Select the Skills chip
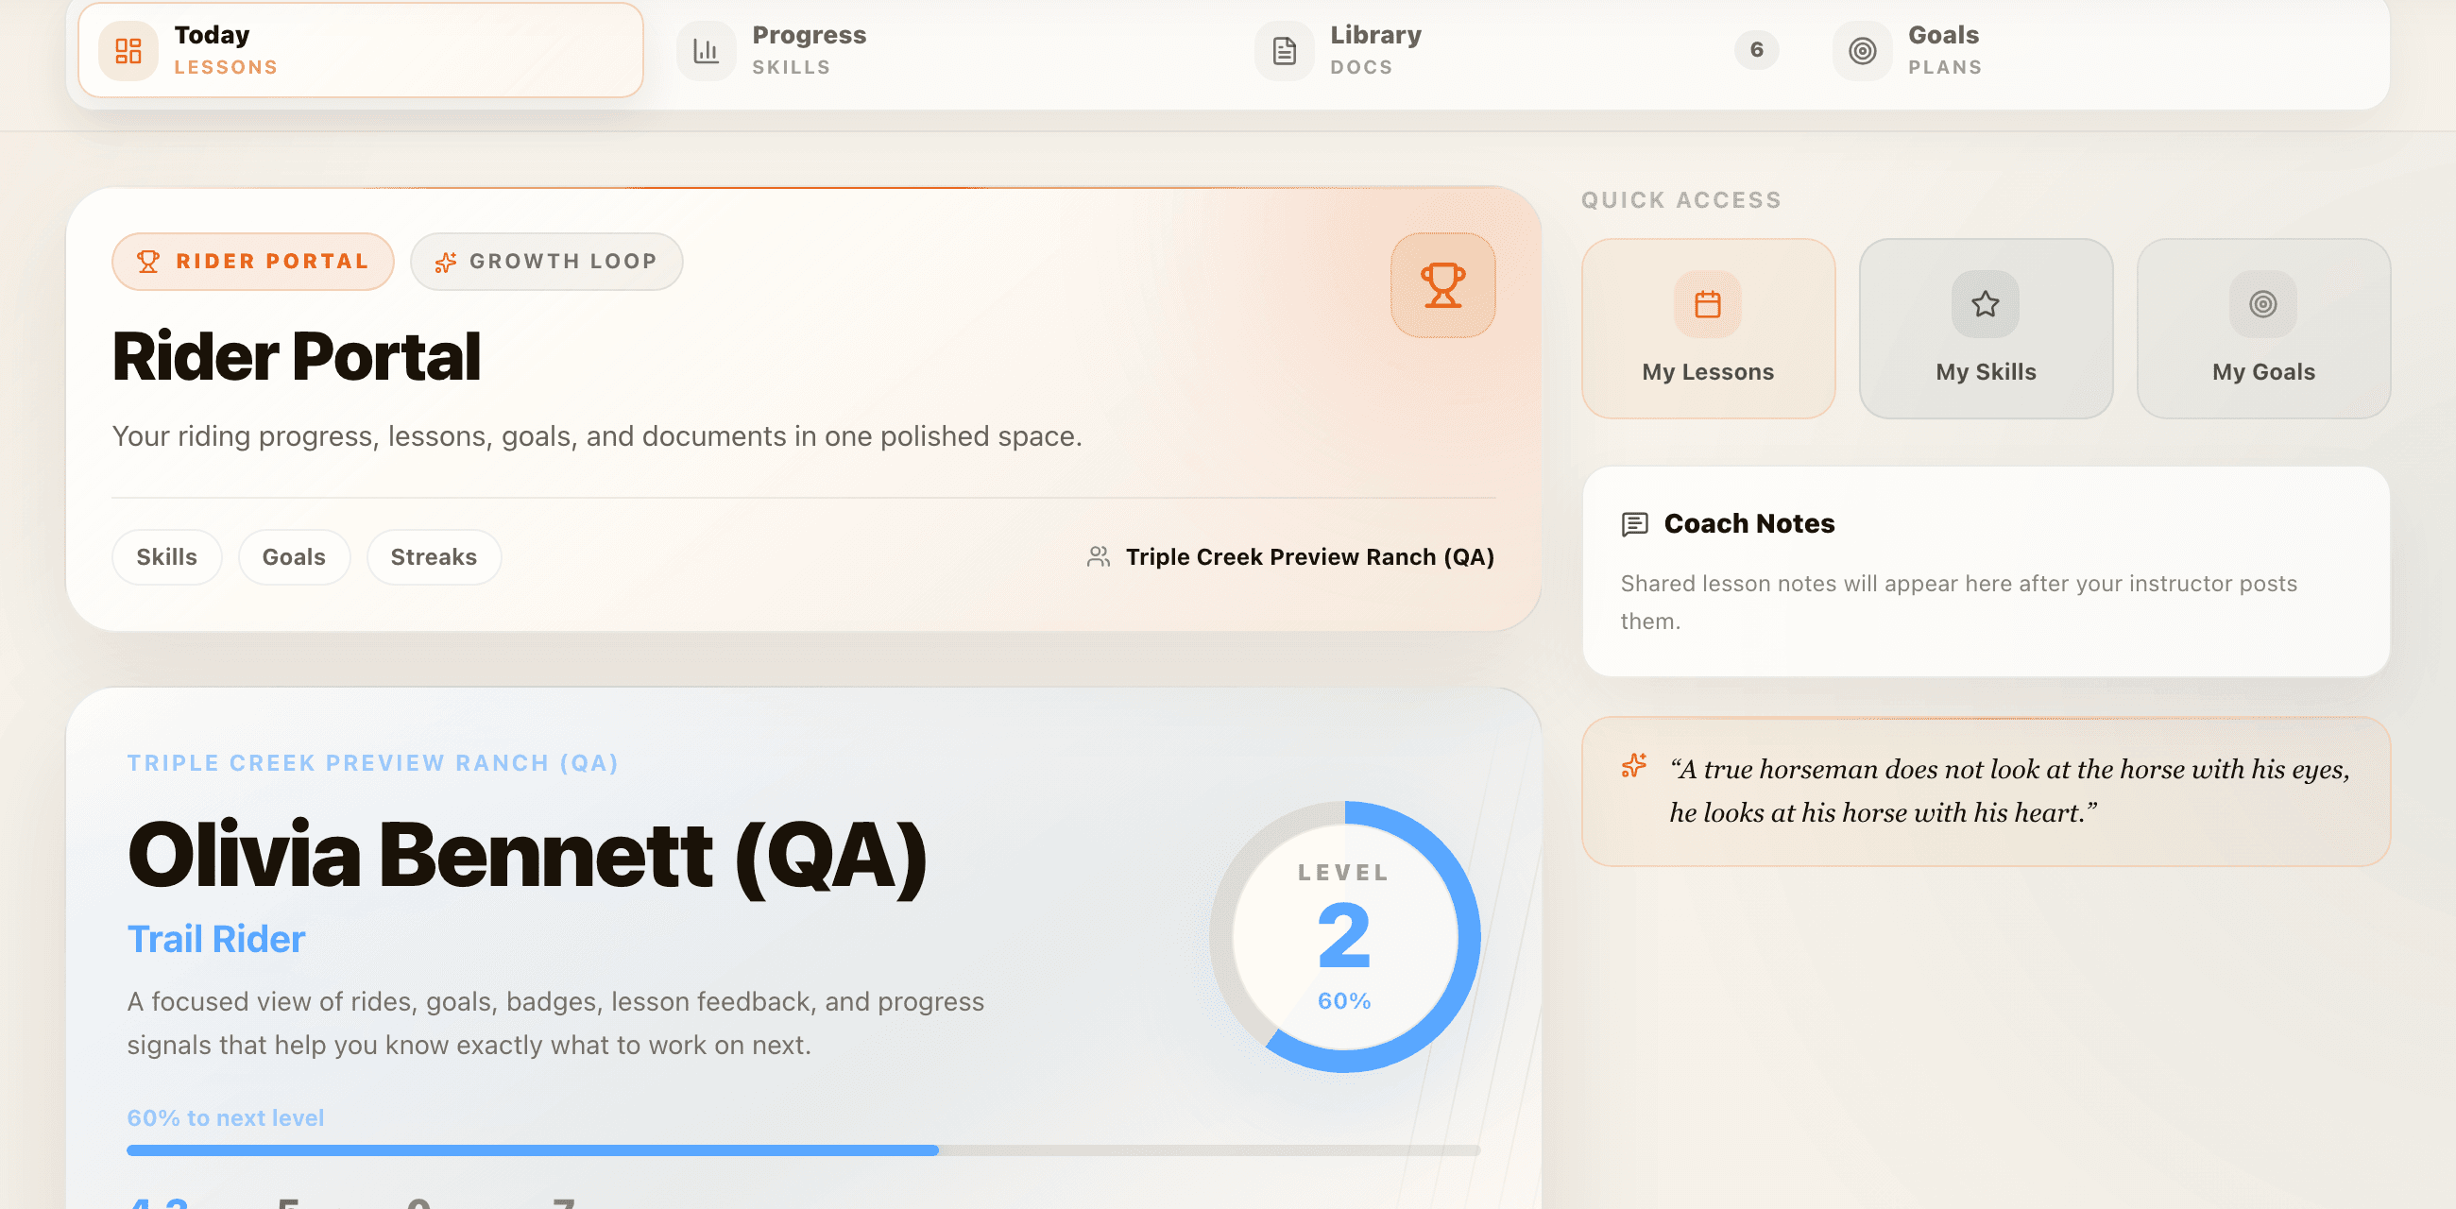 click(x=167, y=557)
